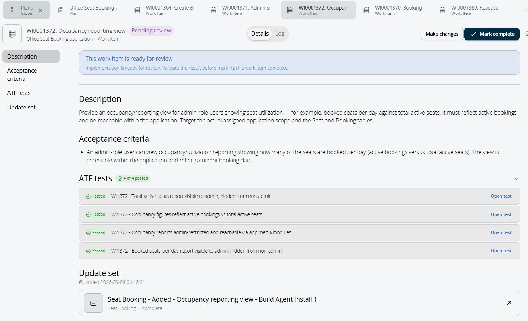Open test for Booked-seats-per-day report
Image resolution: width=528 pixels, height=321 pixels.
coord(501,251)
